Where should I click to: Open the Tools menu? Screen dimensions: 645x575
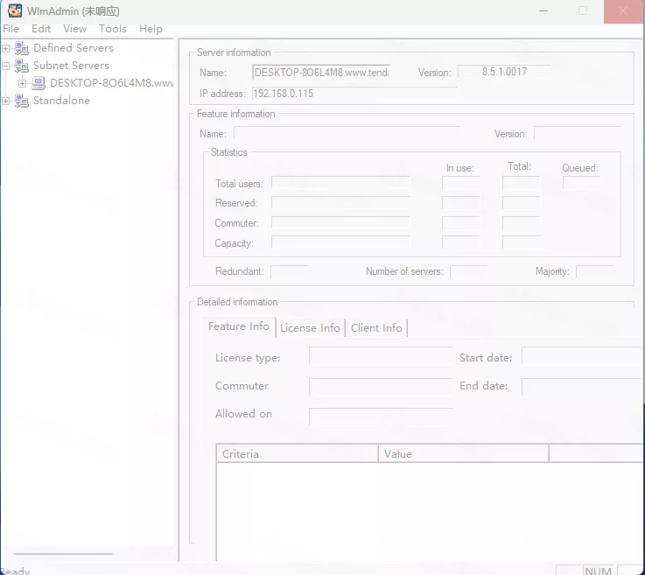tap(113, 29)
